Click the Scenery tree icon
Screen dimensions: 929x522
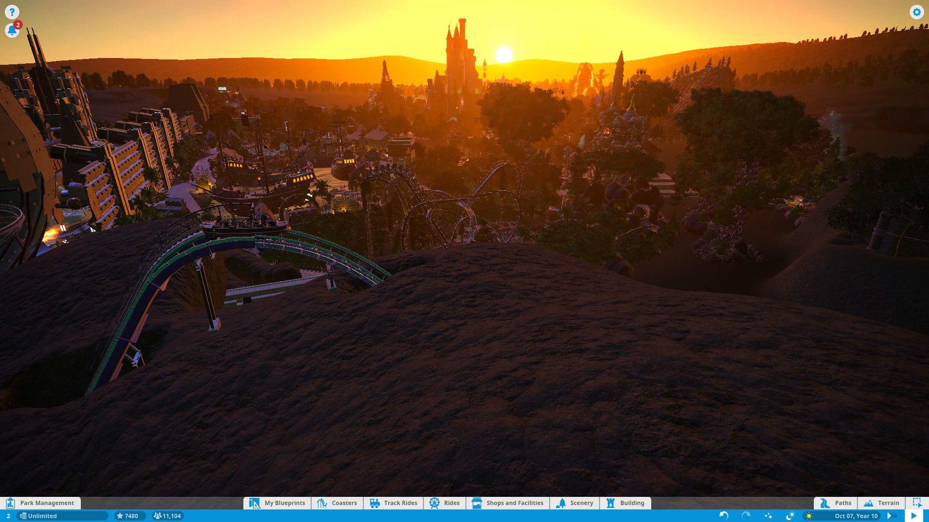point(561,503)
